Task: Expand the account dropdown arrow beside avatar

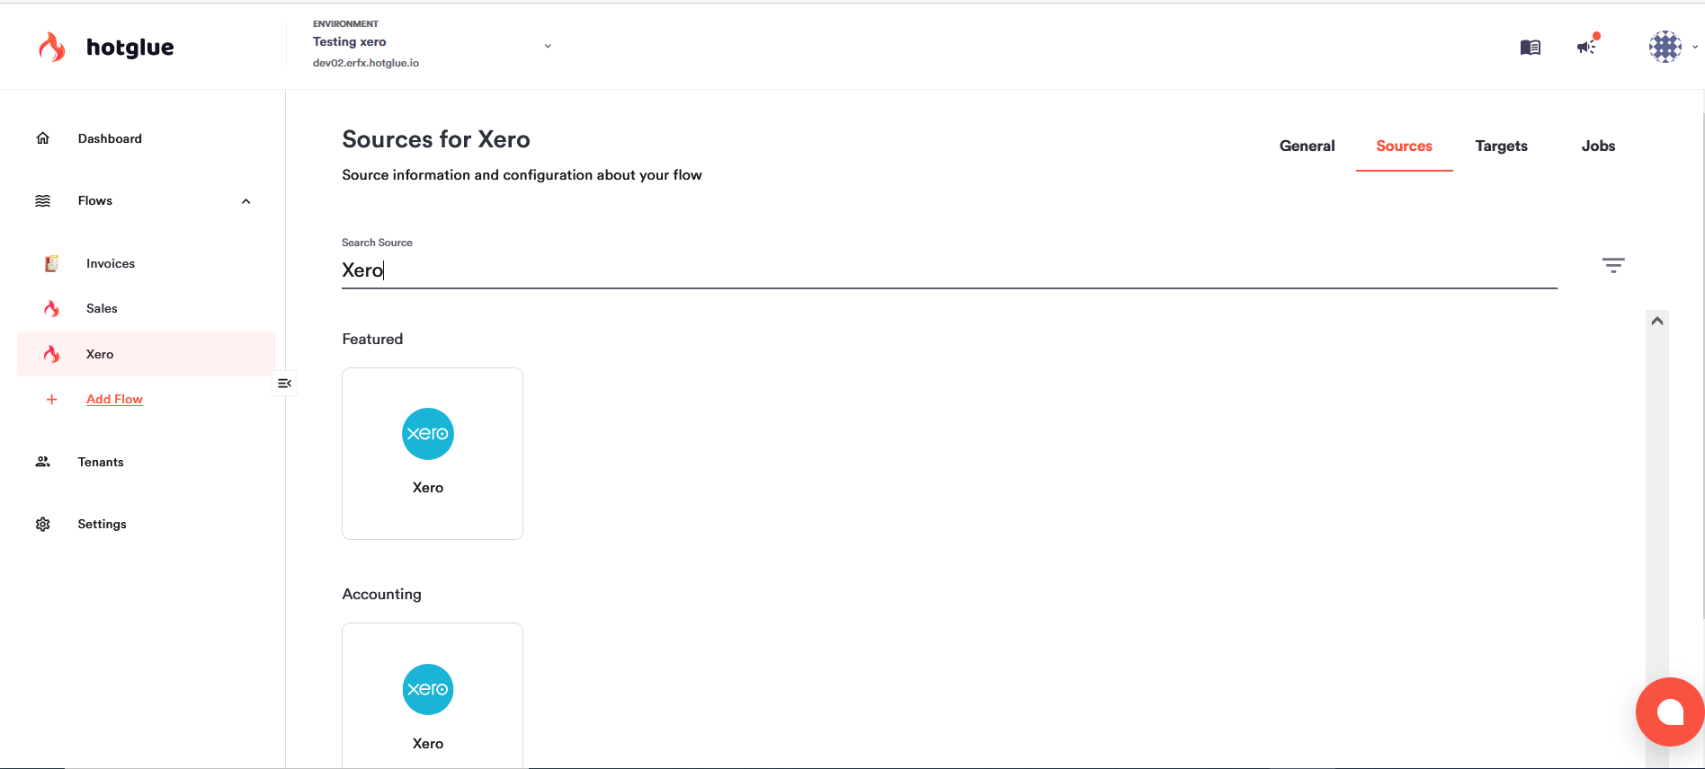Action: pos(1695,47)
